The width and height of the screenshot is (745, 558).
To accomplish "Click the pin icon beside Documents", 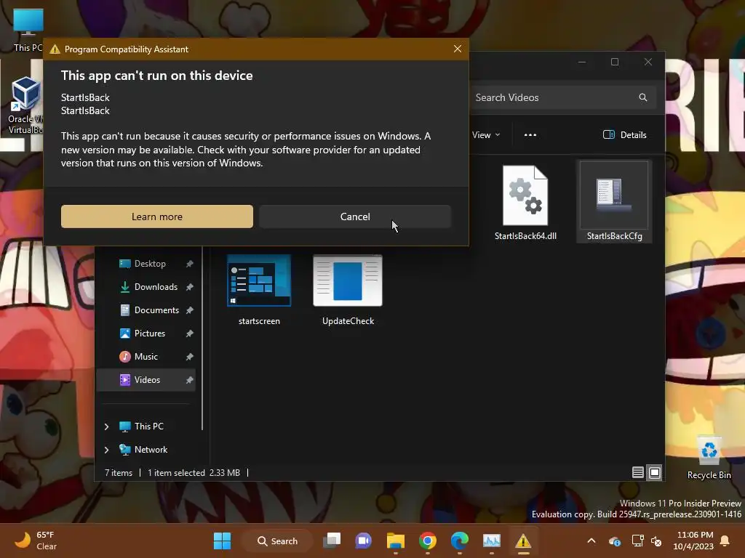I will point(190,310).
